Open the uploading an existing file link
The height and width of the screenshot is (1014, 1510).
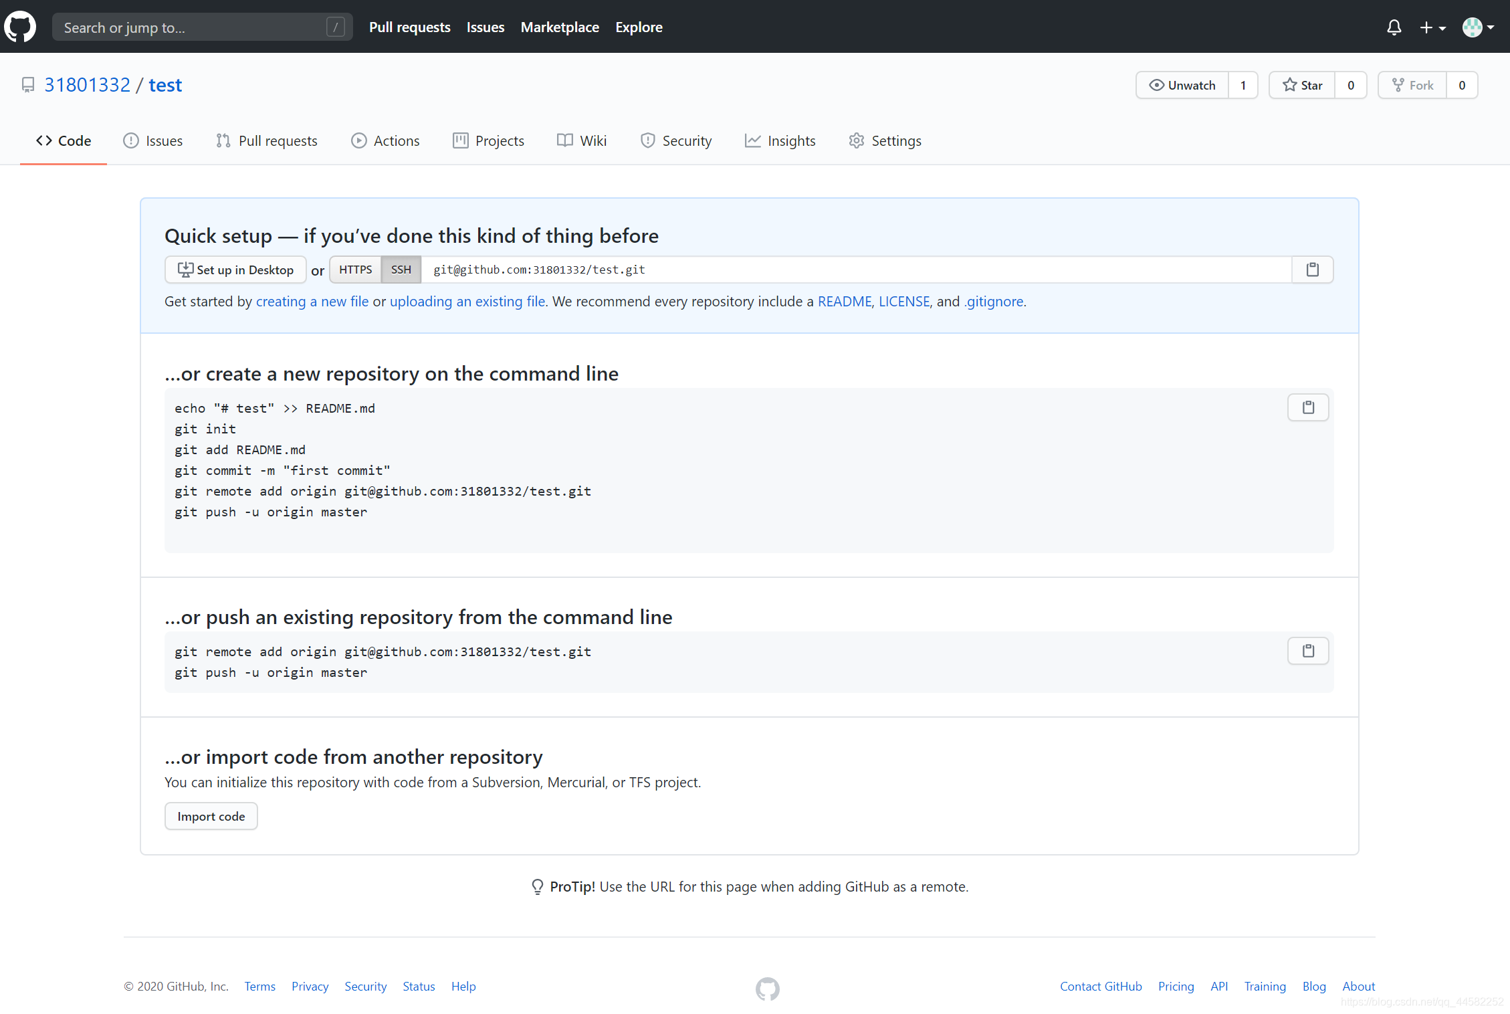click(x=467, y=302)
